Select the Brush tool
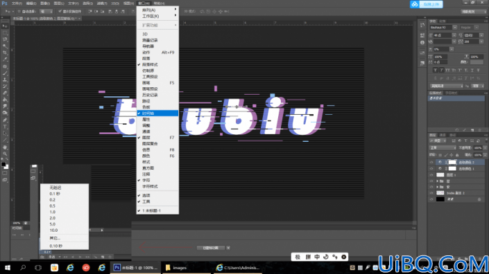 click(5, 73)
